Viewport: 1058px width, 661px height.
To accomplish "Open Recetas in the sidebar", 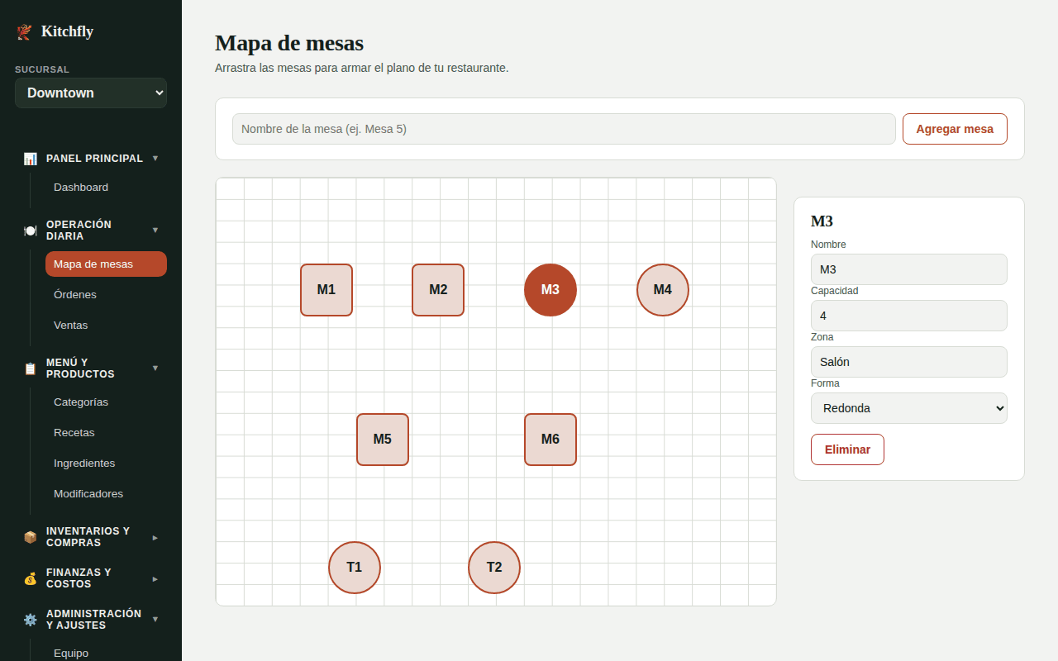I will pyautogui.click(x=106, y=433).
